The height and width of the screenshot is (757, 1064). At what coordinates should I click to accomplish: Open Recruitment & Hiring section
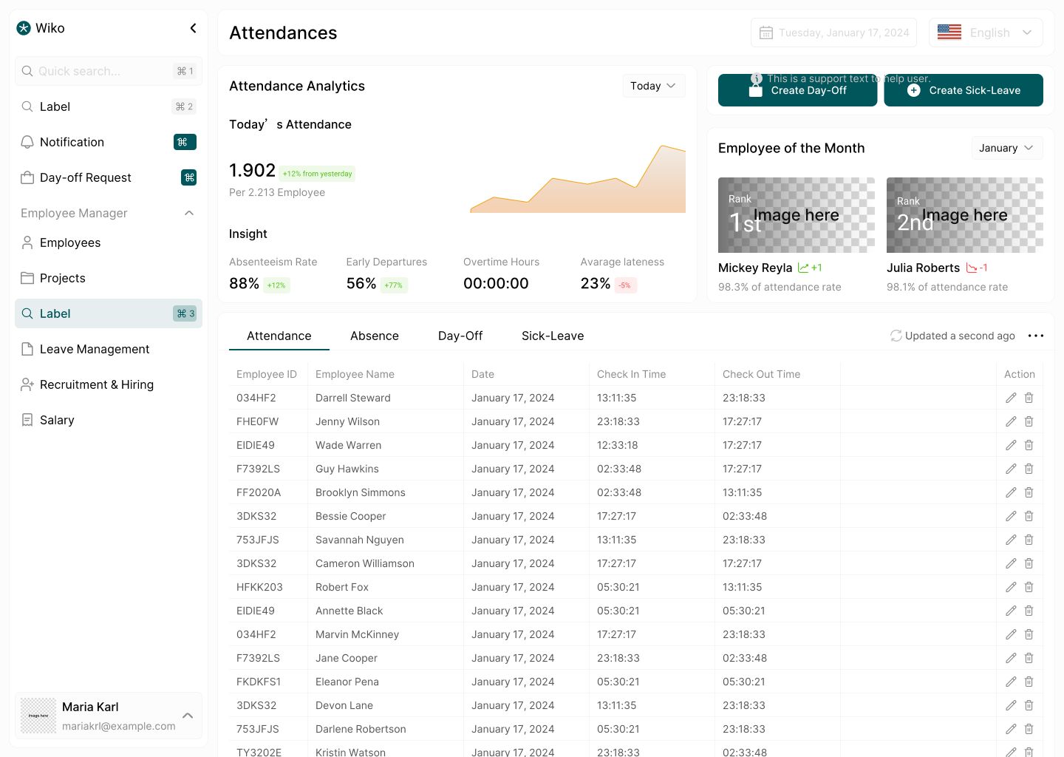coord(109,384)
